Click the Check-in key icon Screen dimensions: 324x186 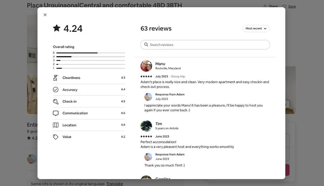coord(55,101)
